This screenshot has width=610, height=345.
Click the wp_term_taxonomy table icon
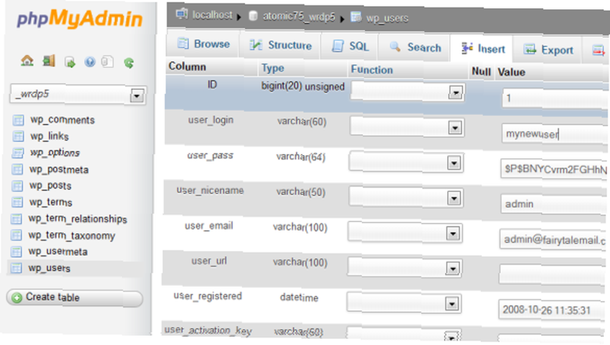[x=16, y=235]
